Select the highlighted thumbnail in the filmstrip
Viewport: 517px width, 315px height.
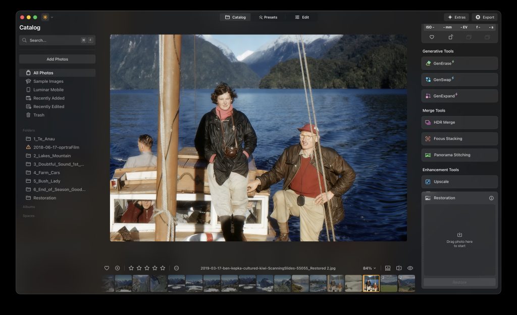tap(372, 283)
